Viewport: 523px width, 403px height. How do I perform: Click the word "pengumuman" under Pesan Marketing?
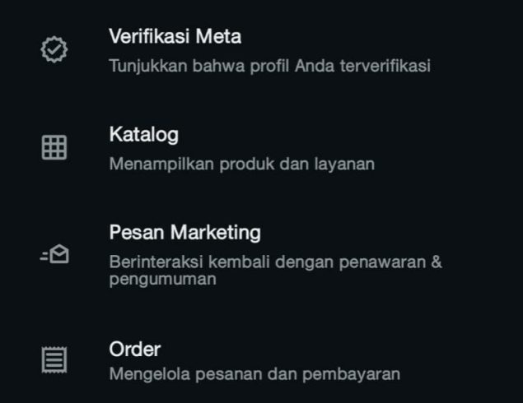coord(162,279)
